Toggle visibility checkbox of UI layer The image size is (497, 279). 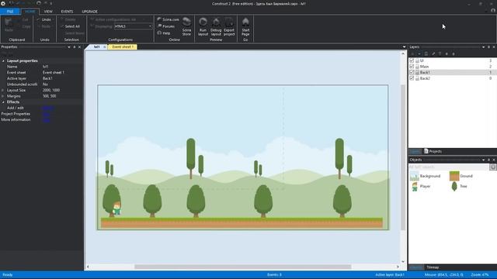coord(412,60)
